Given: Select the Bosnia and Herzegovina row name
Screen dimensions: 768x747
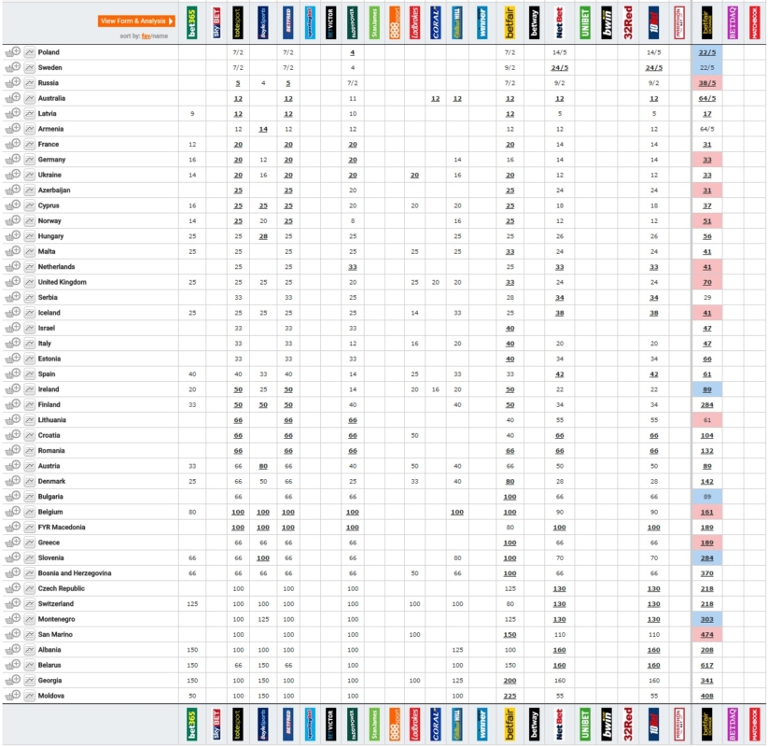Looking at the screenshot, I should point(75,573).
